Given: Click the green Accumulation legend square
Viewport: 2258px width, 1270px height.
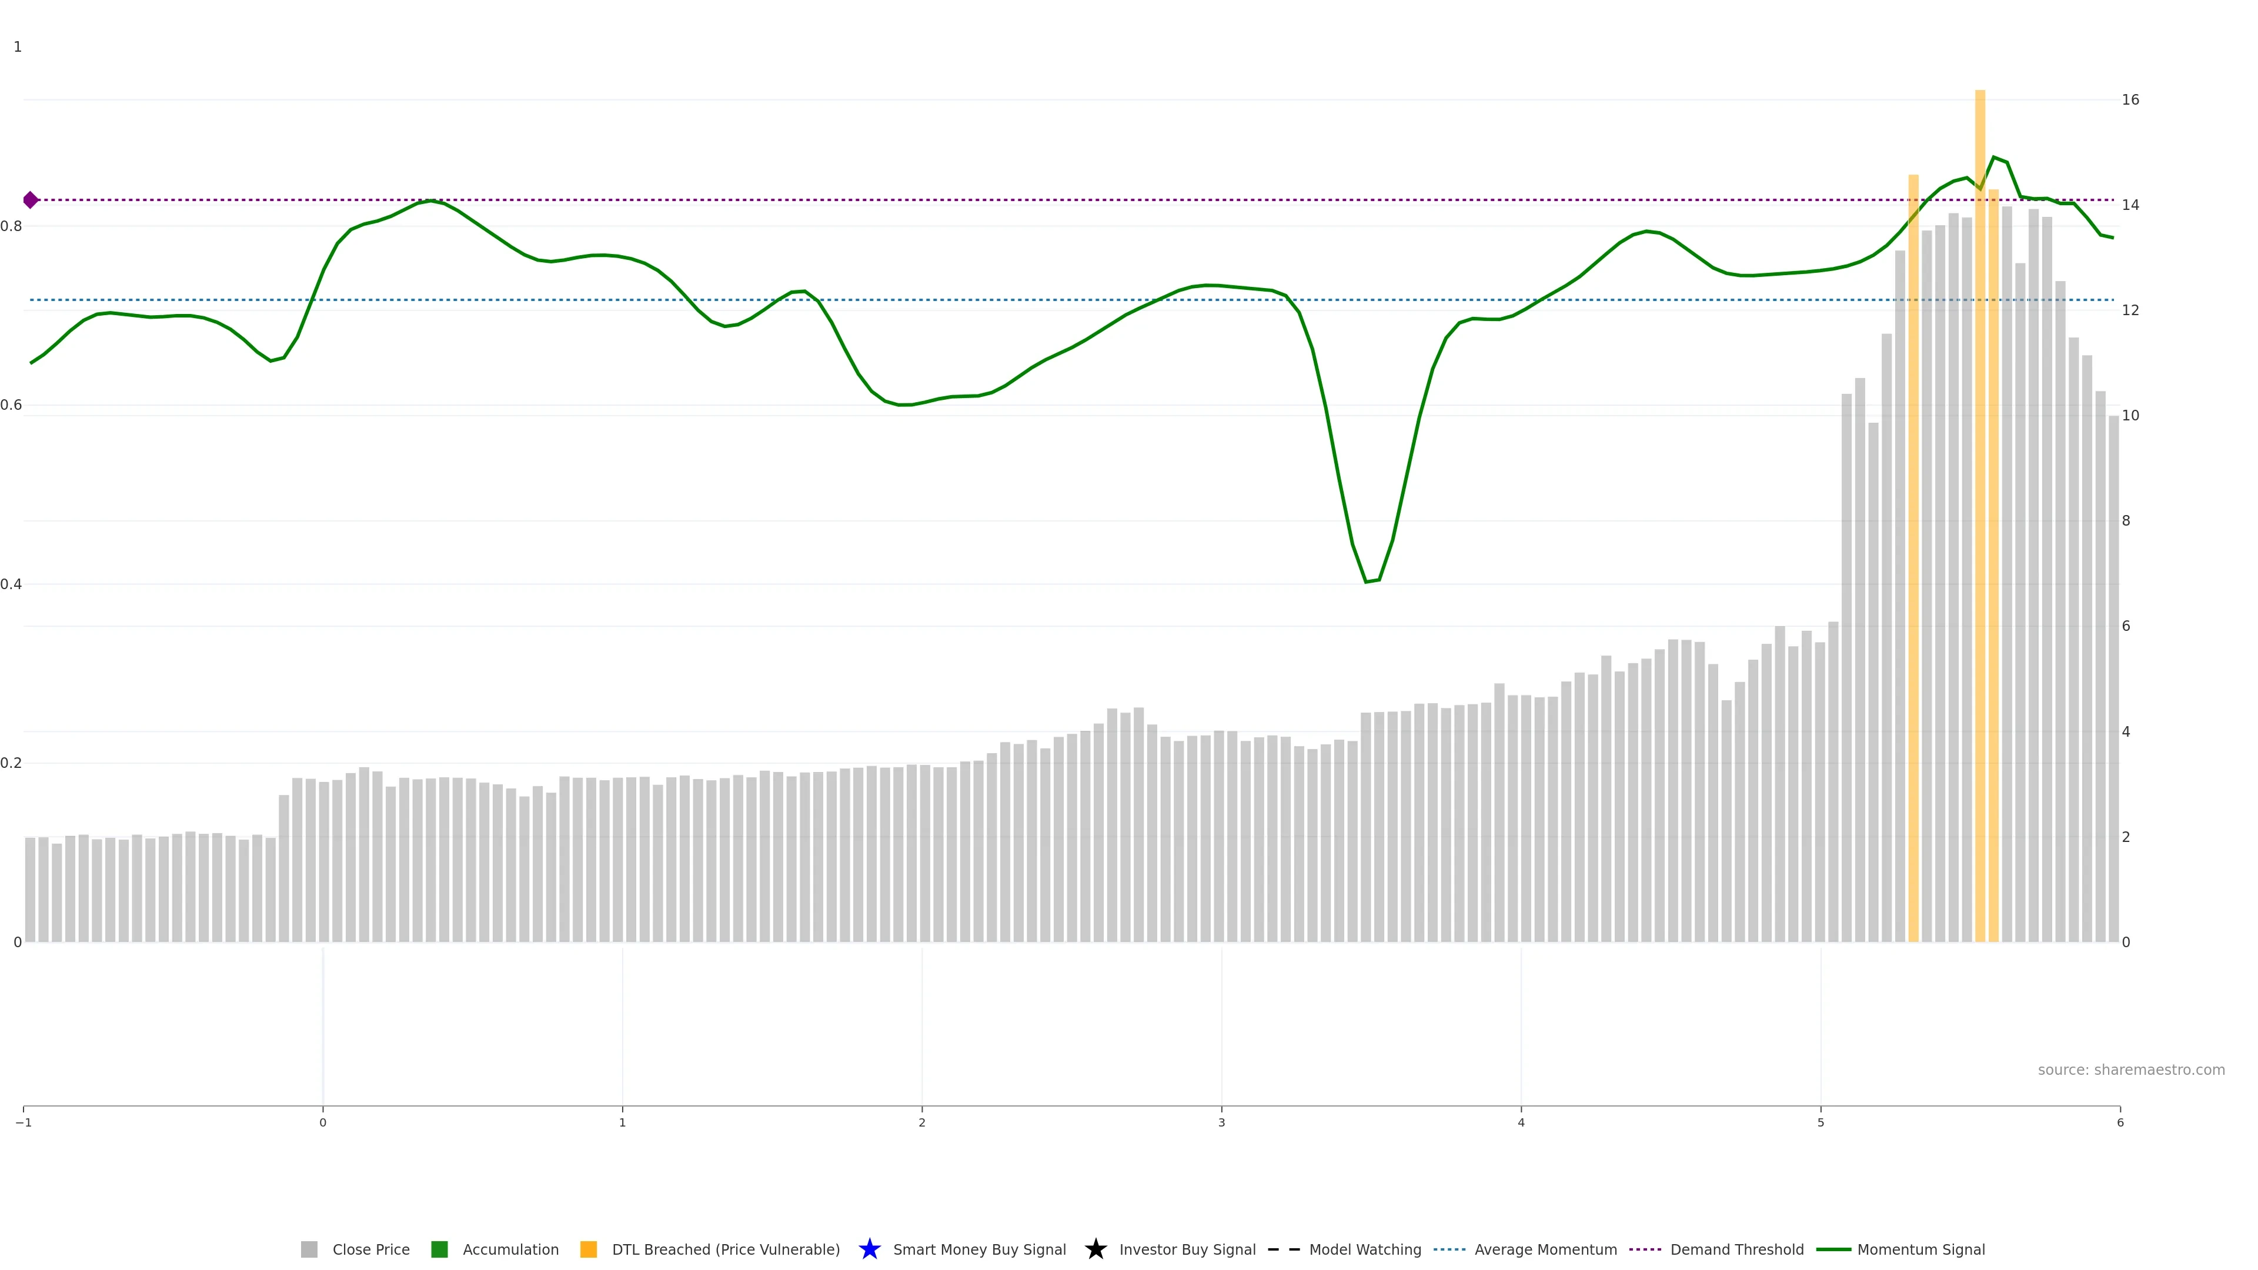Looking at the screenshot, I should (439, 1249).
